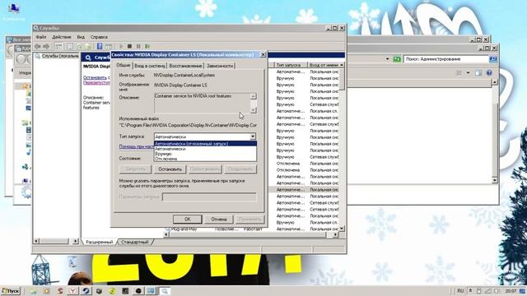The height and width of the screenshot is (296, 527).
Task: Close the NVIDIA properties dialog
Action: (263, 54)
